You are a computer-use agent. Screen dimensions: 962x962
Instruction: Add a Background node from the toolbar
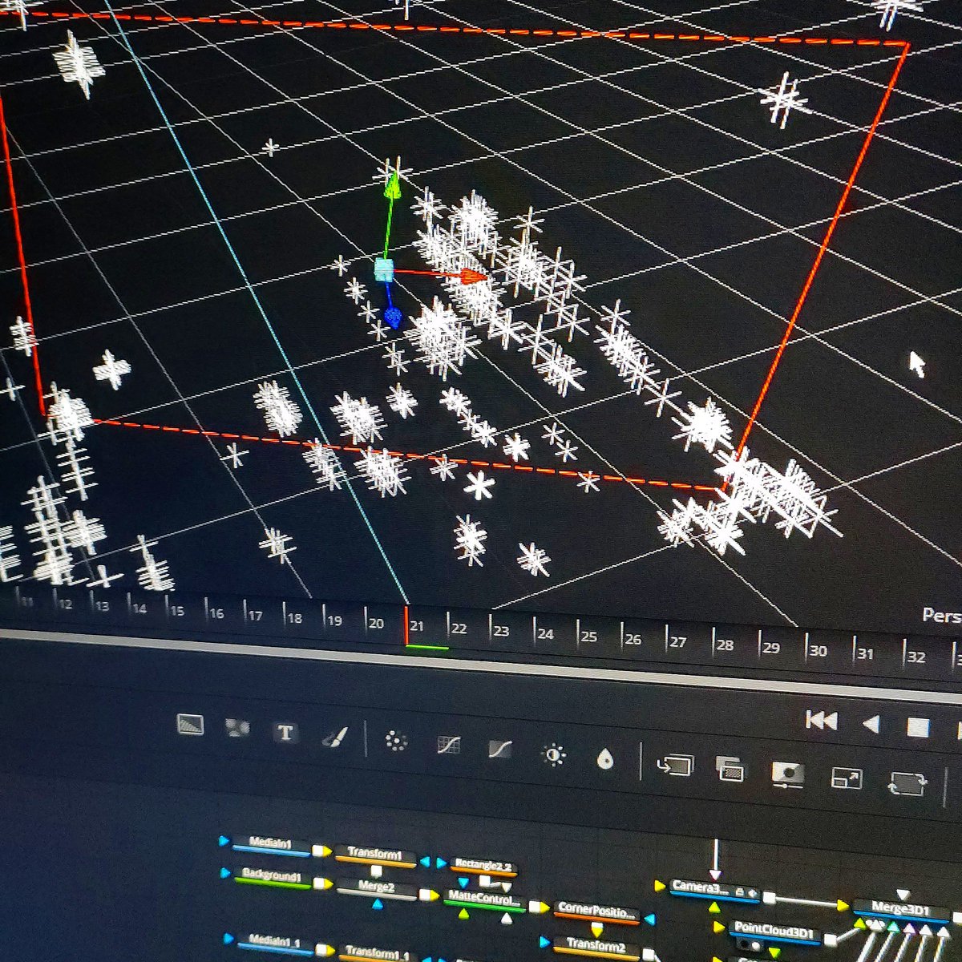[190, 725]
